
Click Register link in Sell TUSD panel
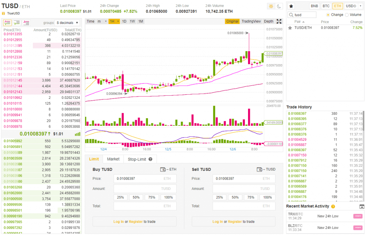234,222
